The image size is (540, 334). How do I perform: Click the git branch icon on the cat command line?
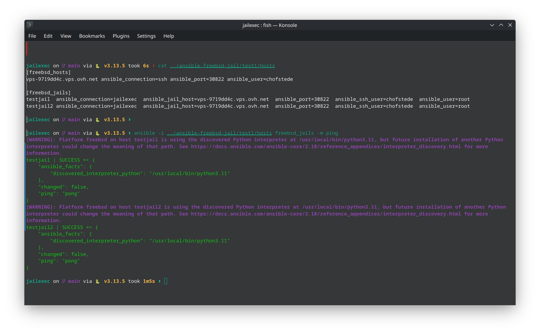tap(64, 66)
